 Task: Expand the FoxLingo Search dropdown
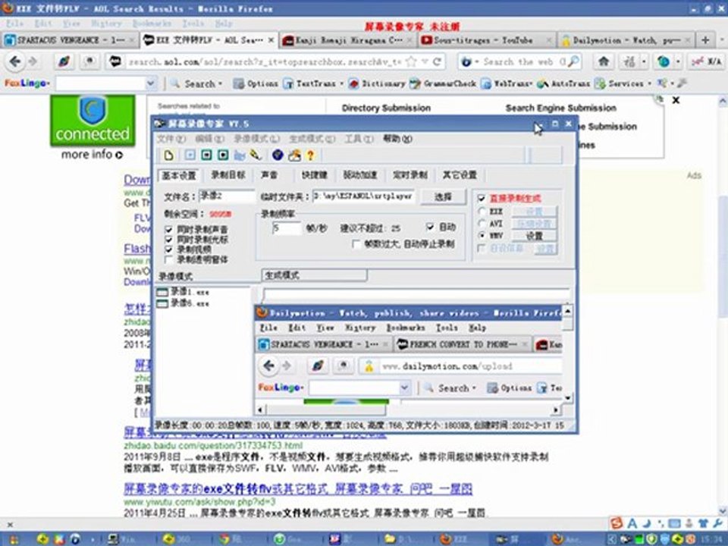[x=220, y=84]
